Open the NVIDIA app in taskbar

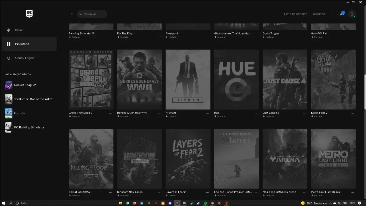[x=149, y=203]
